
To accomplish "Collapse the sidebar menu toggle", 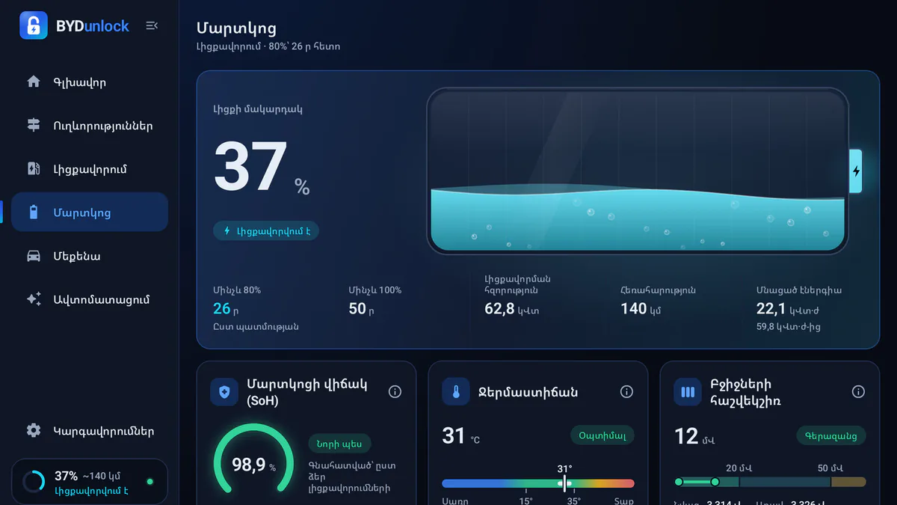I will pos(152,25).
